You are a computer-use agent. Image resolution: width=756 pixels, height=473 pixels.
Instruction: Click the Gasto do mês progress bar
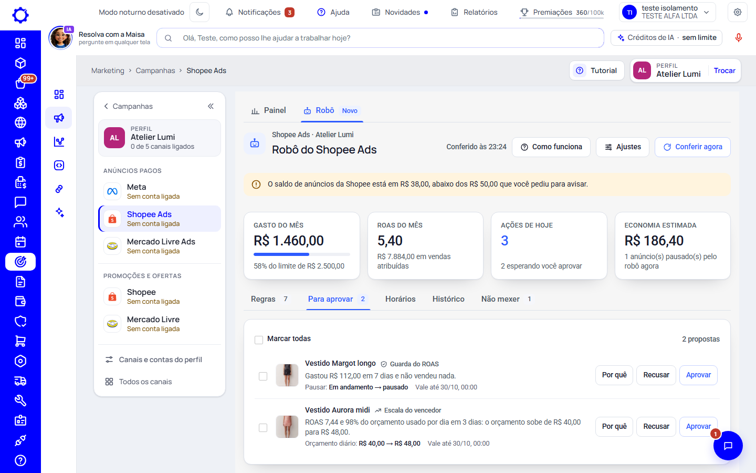[302, 254]
